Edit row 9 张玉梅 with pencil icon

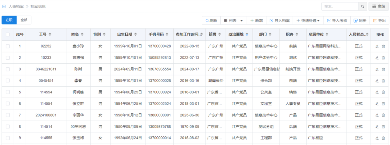[x=377, y=138]
